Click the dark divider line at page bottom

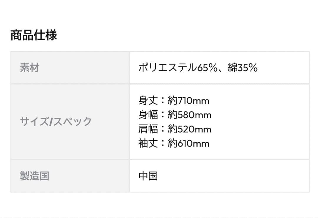tap(159, 218)
